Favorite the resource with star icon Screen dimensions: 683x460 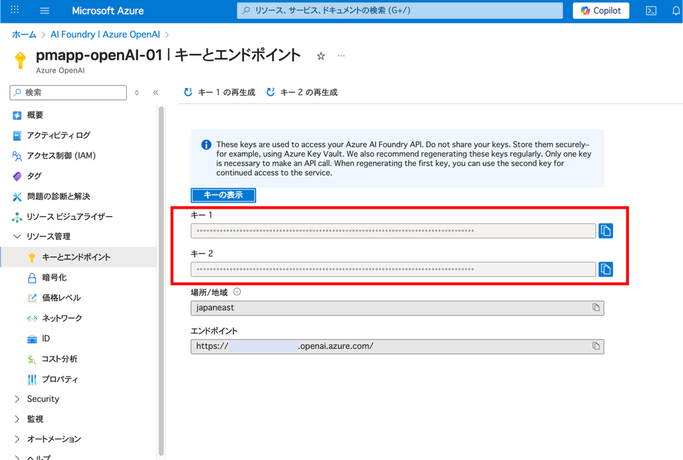tap(321, 56)
